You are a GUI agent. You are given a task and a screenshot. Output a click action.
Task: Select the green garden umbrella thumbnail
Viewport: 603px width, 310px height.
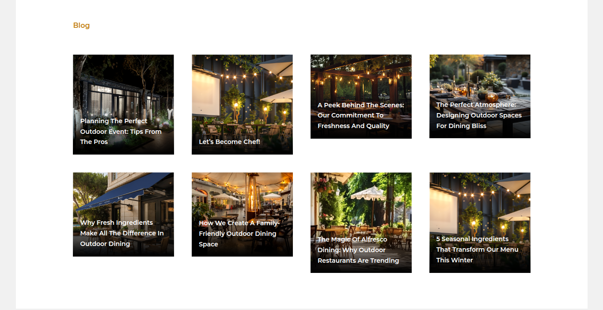coord(361,203)
